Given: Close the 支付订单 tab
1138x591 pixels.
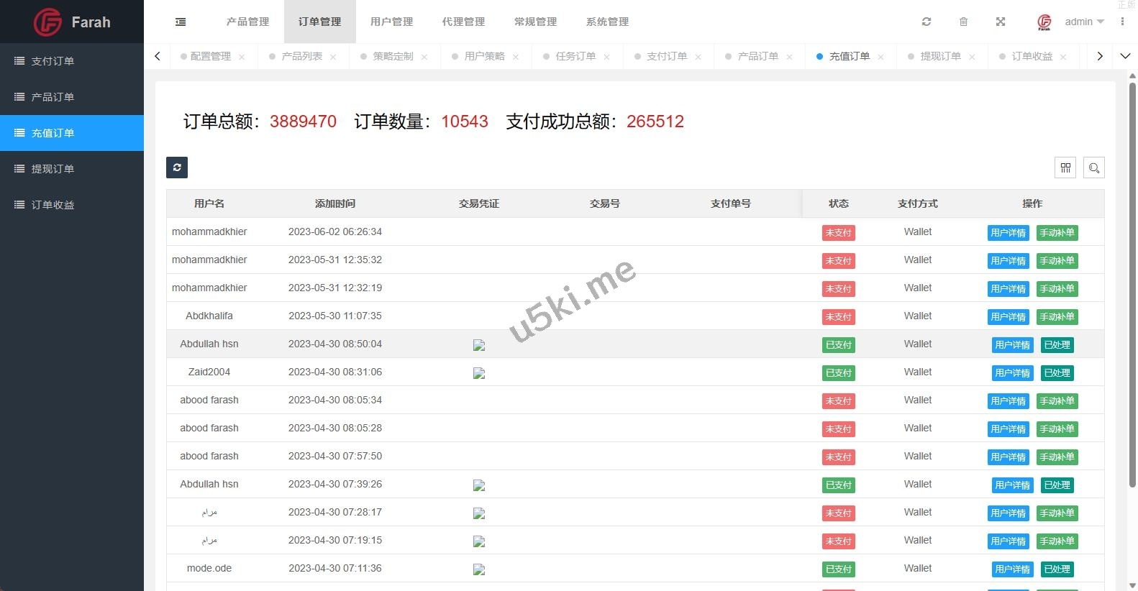Looking at the screenshot, I should tap(698, 57).
